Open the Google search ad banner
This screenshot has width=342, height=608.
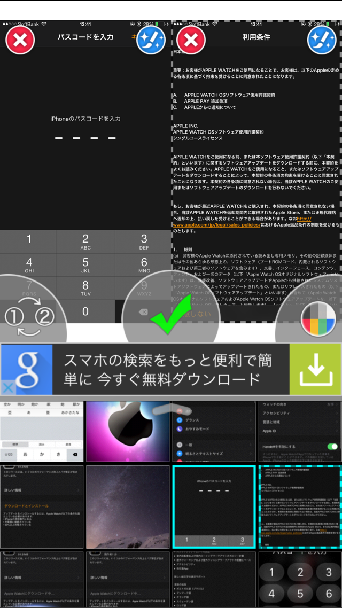point(171,370)
